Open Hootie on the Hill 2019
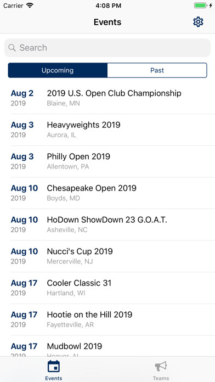This screenshot has width=215, height=382. 107,319
